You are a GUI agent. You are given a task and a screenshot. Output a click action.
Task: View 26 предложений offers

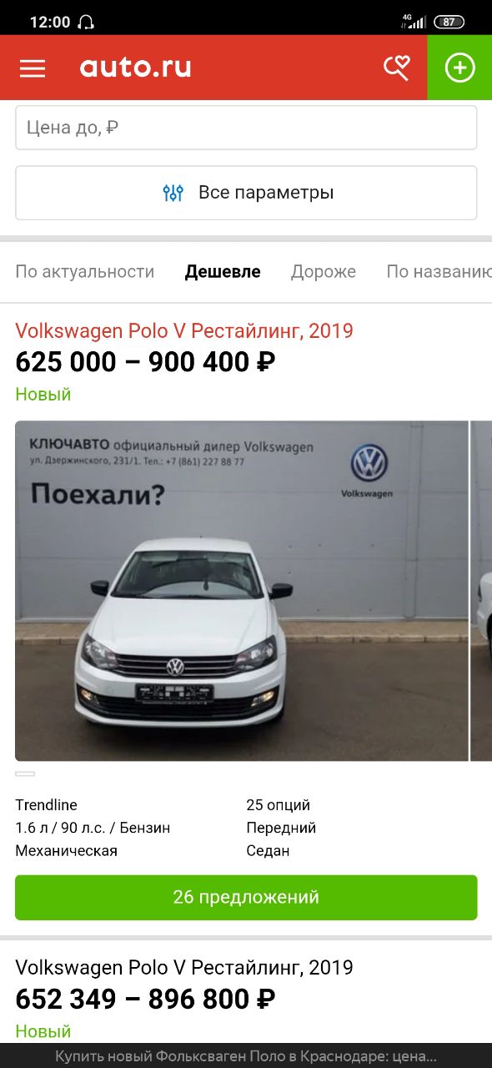[x=246, y=897]
